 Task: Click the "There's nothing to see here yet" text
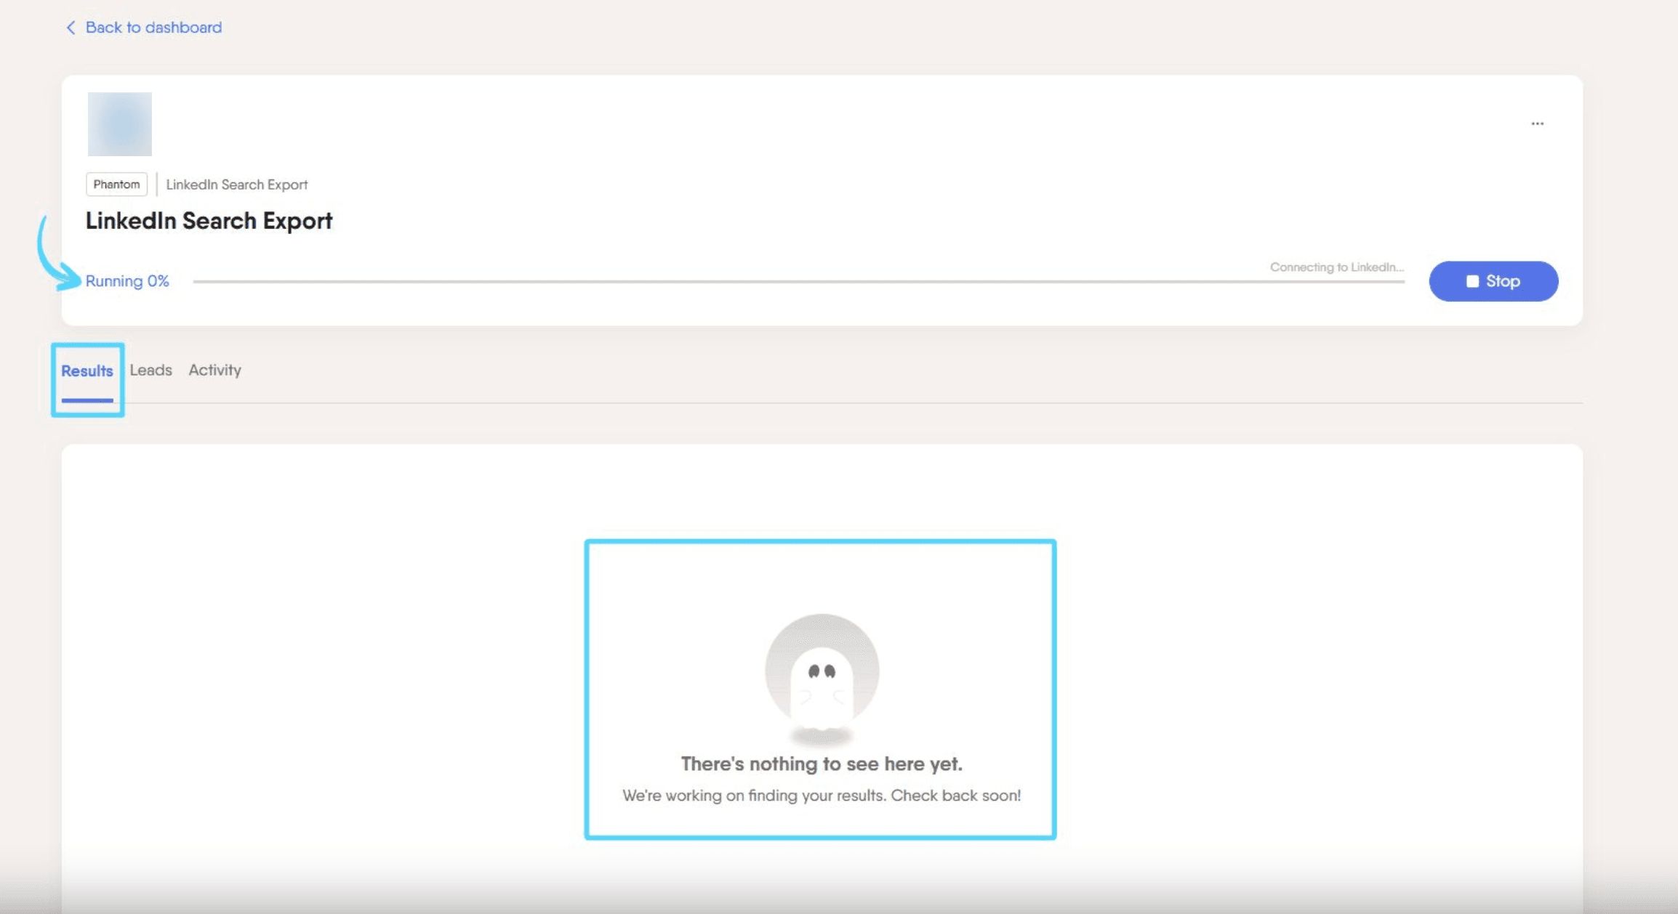(822, 764)
